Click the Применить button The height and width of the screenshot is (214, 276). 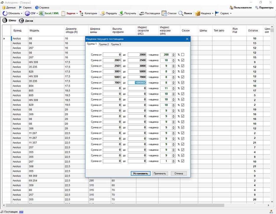160,173
